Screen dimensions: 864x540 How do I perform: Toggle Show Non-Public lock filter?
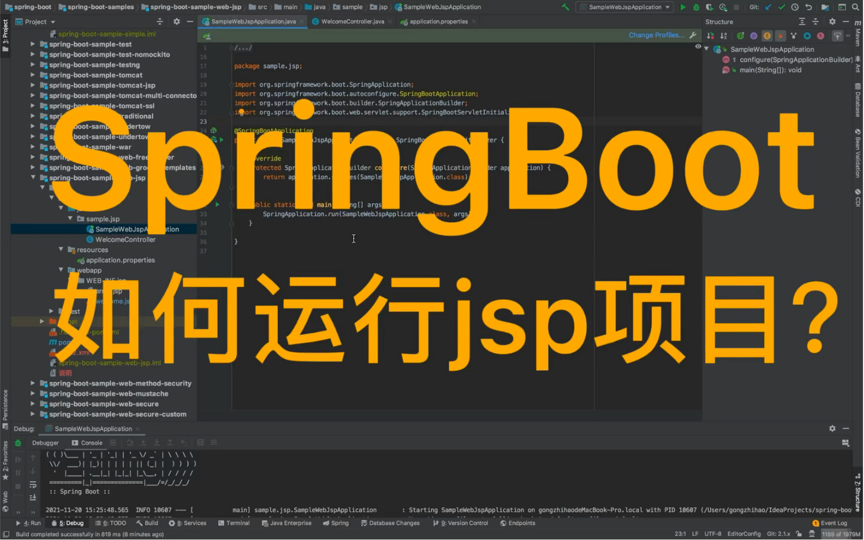[x=781, y=35]
